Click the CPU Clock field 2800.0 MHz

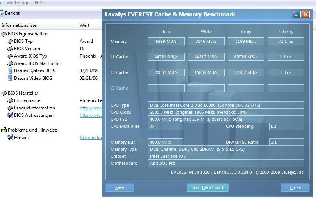(x=226, y=112)
